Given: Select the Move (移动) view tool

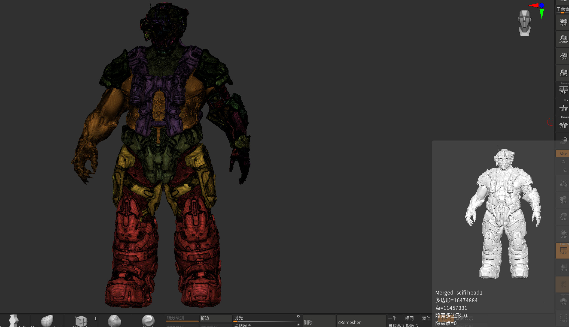Looking at the screenshot, I should 563,200.
